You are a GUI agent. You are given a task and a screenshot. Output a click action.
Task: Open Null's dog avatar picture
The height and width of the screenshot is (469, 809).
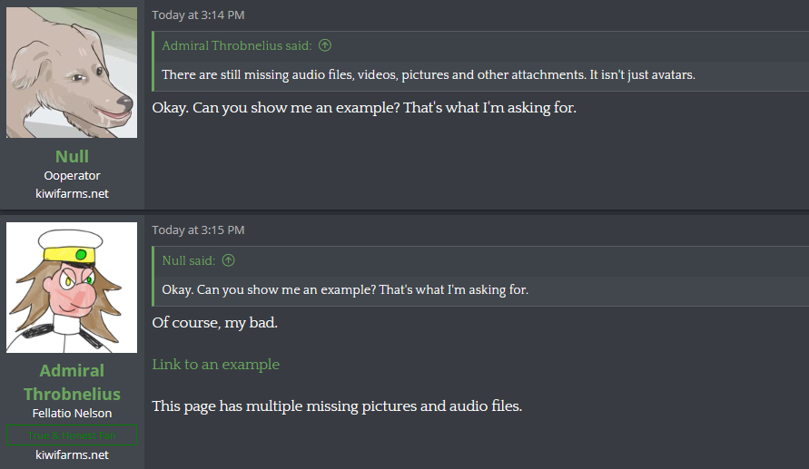[72, 73]
